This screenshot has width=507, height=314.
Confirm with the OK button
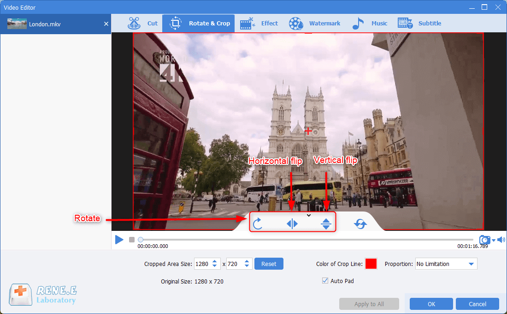coord(431,304)
